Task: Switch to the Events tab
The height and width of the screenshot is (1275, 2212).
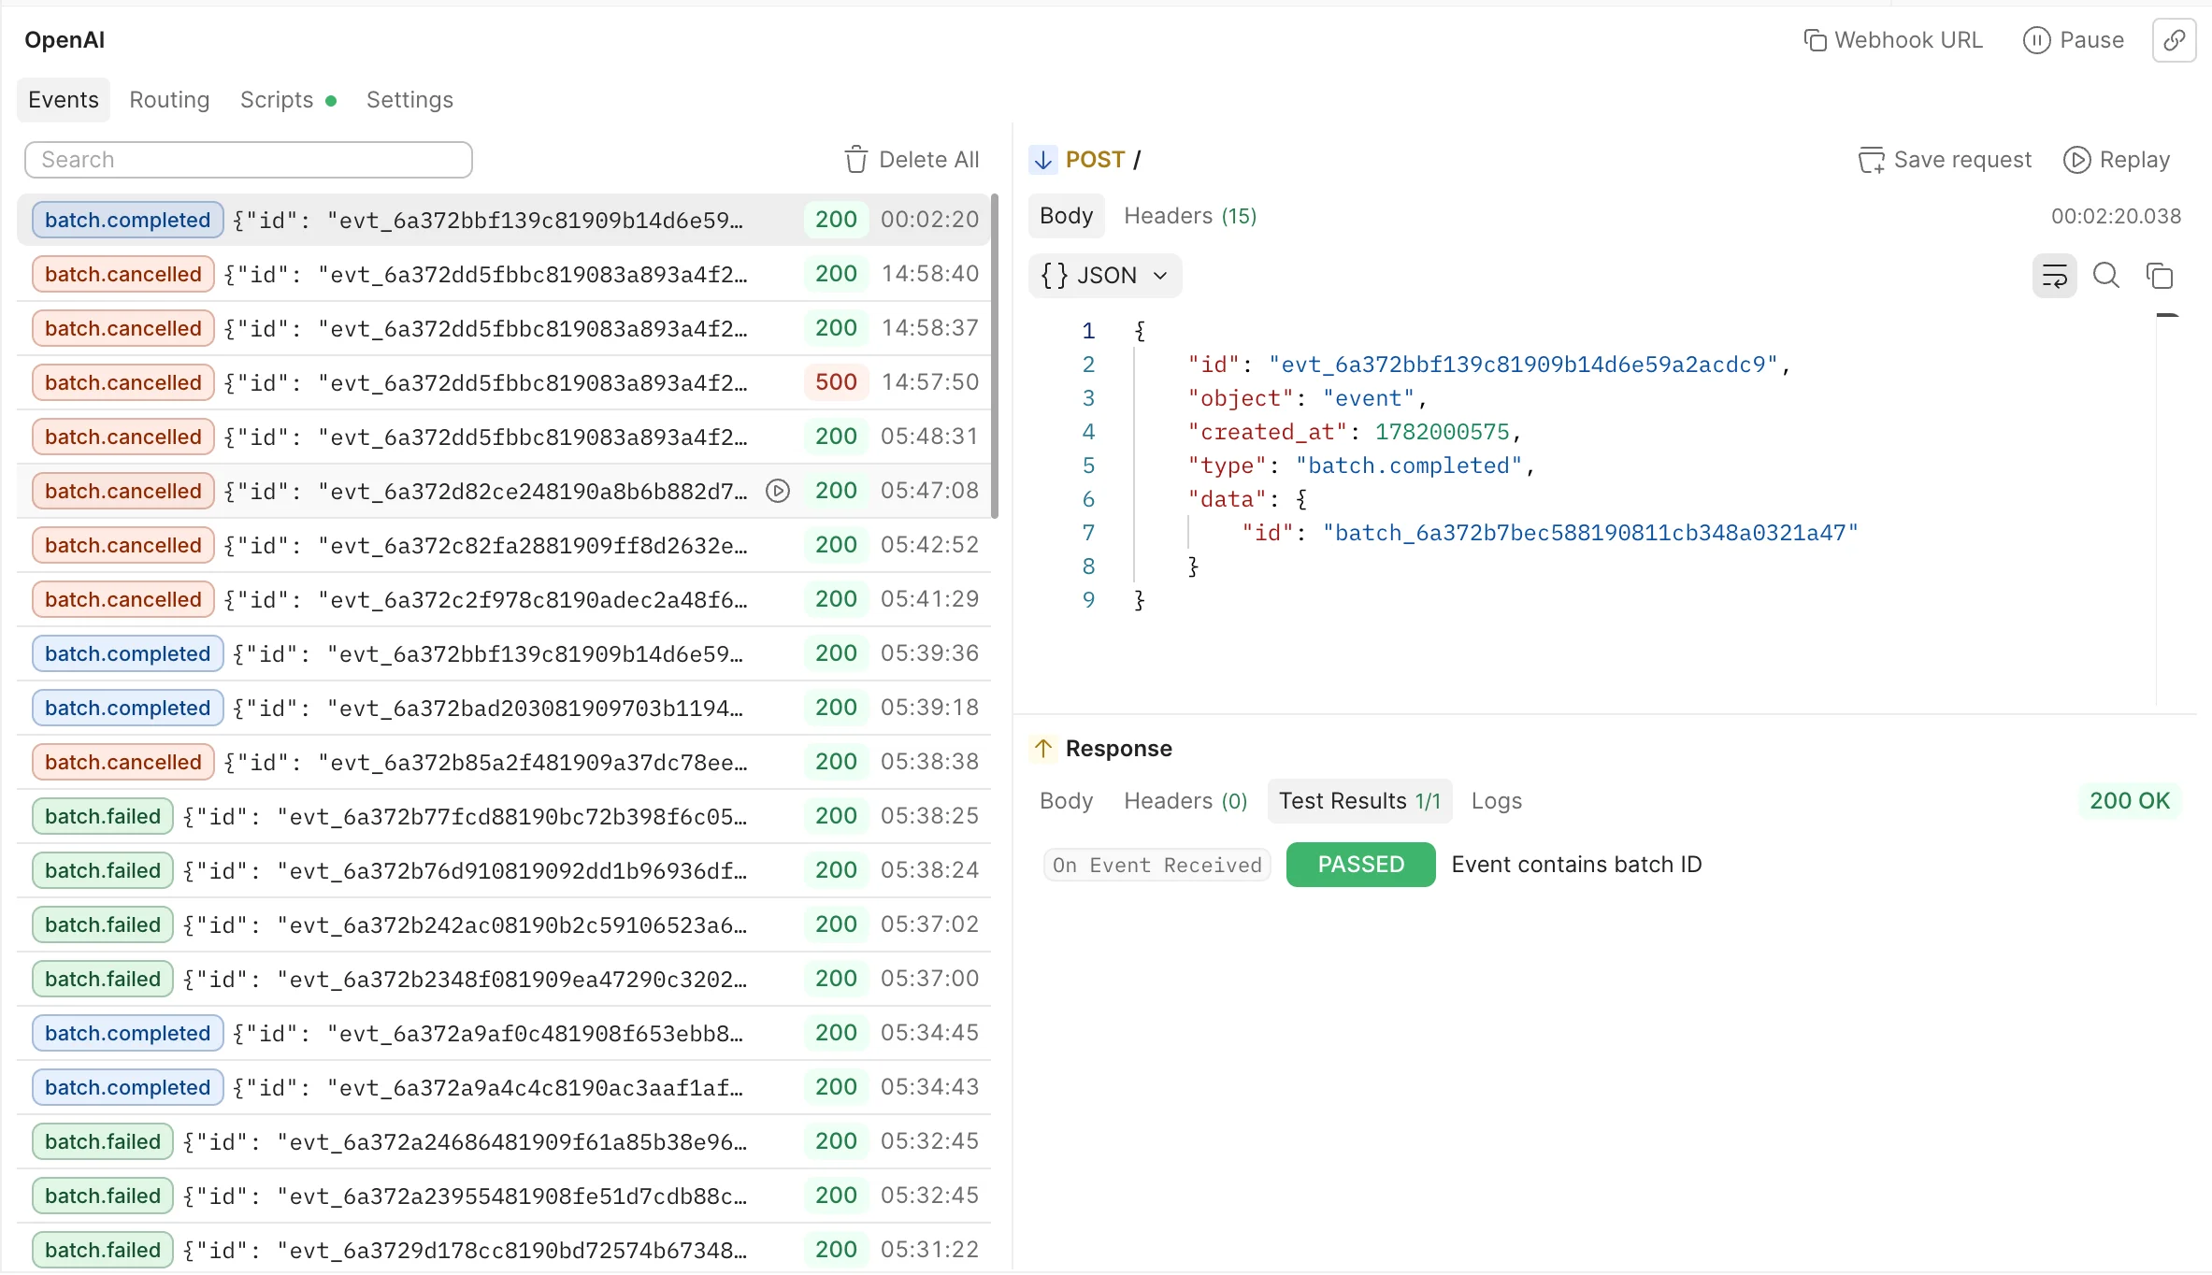Action: point(64,100)
